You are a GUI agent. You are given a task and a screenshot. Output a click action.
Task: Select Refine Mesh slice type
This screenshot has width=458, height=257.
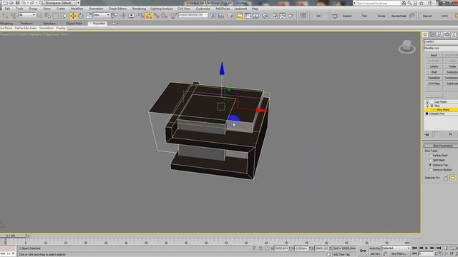point(430,156)
